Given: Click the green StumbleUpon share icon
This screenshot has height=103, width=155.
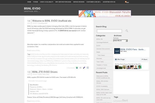Looking at the screenshot, I should pos(77,68).
